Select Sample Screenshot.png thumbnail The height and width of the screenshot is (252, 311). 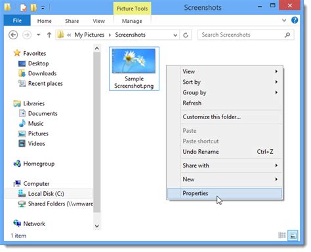point(134,69)
